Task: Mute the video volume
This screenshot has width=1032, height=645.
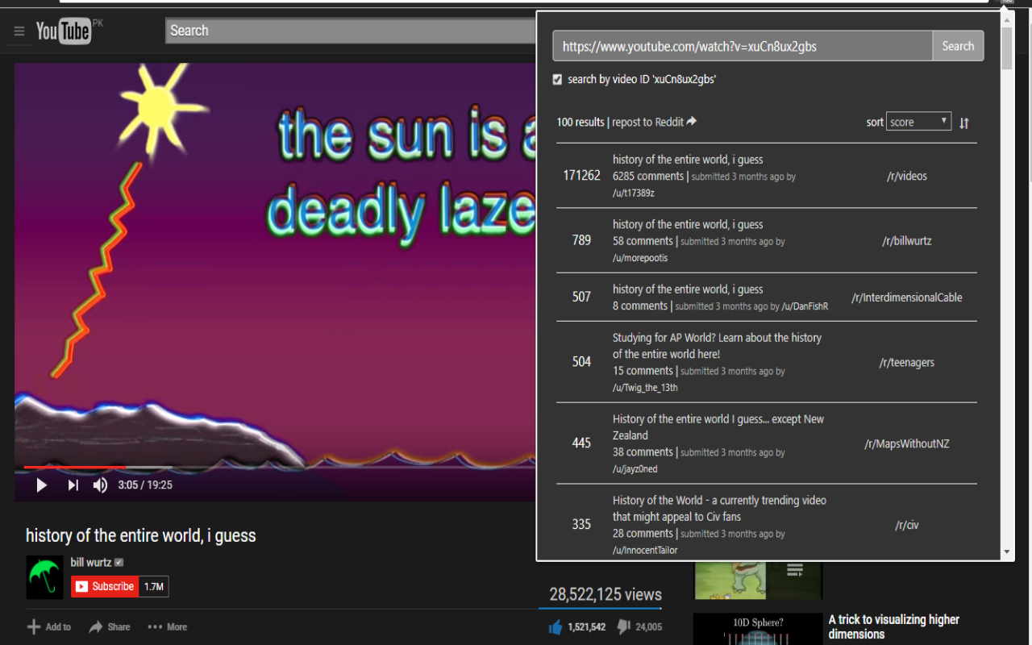Action: 101,485
